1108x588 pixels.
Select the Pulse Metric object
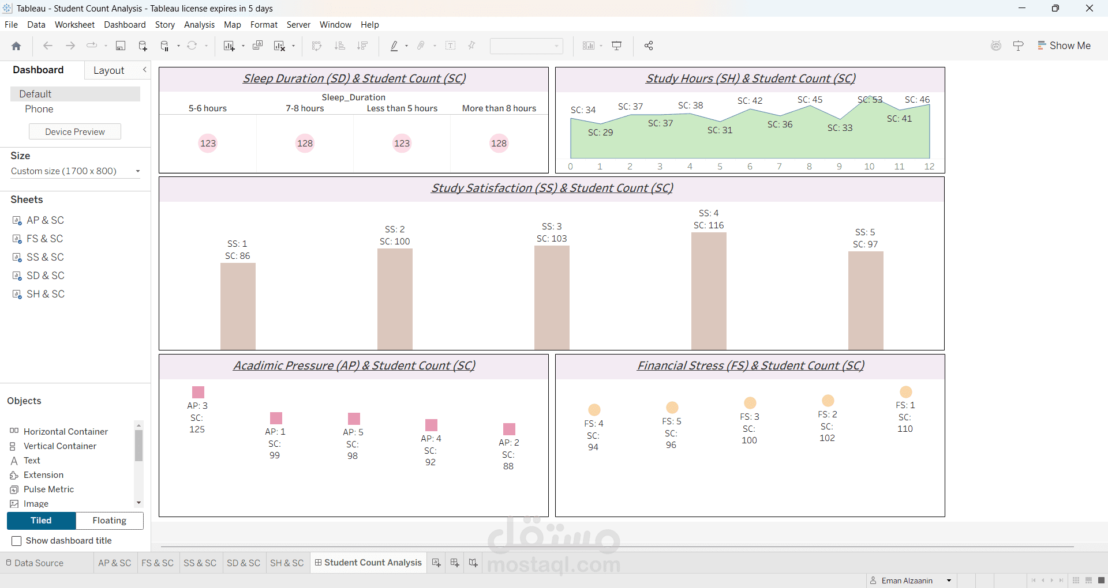coord(48,489)
